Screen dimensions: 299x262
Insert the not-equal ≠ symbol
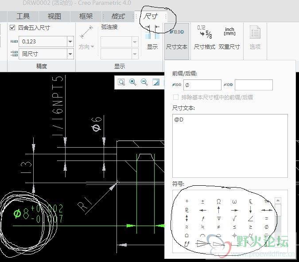219,227
